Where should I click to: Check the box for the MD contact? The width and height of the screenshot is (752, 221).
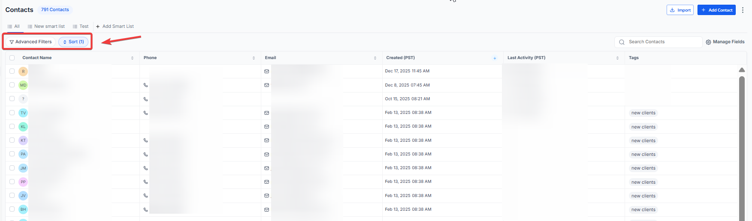coord(12,85)
